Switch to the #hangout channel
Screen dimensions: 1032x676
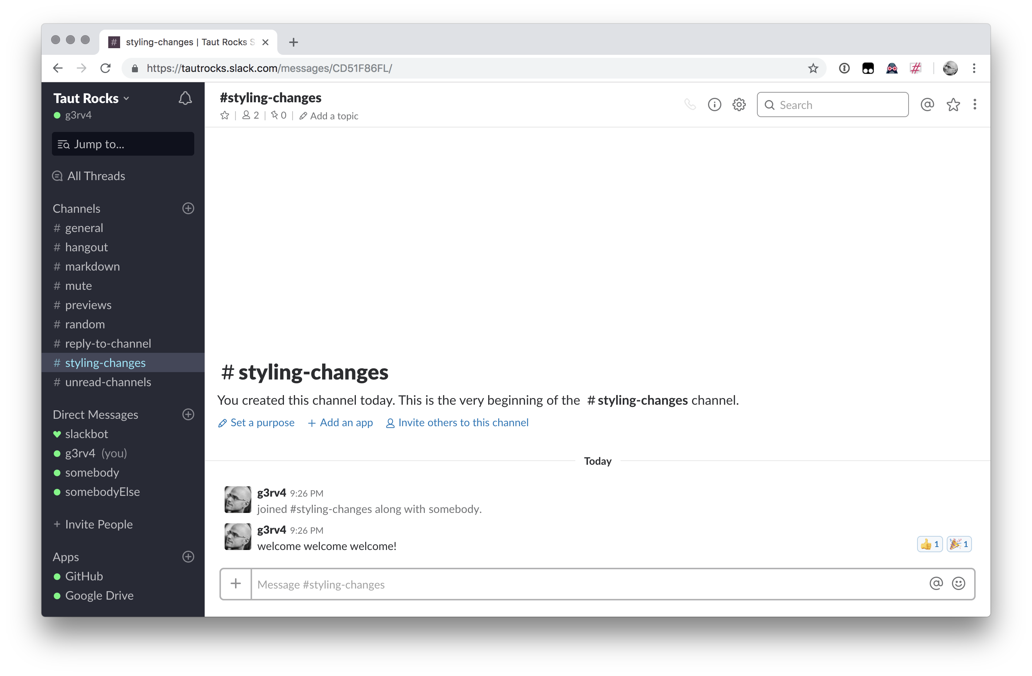coord(123,247)
